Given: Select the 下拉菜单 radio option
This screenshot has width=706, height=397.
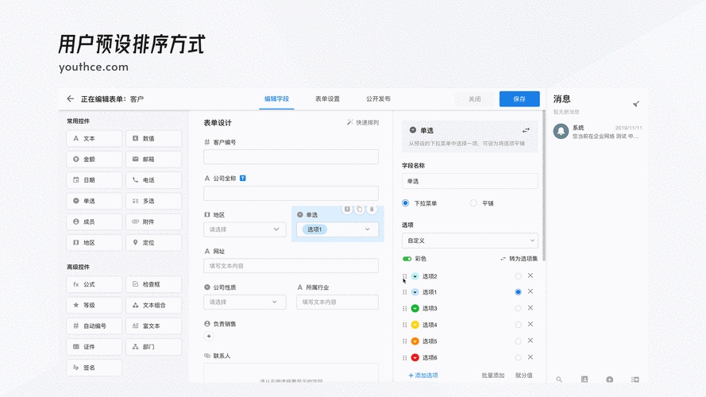Looking at the screenshot, I should [405, 203].
